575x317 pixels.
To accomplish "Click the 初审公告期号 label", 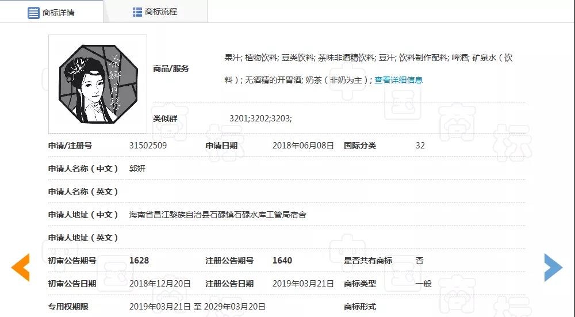I will click(72, 261).
